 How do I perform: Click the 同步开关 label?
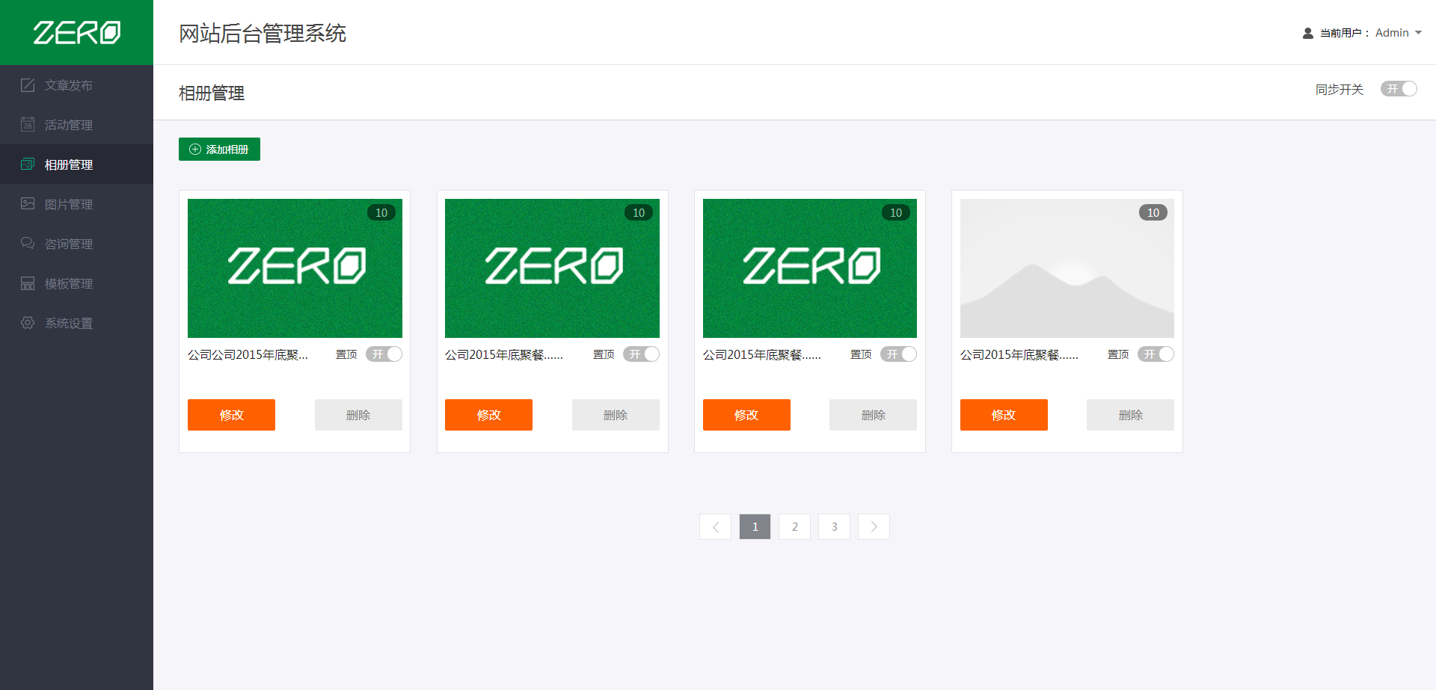point(1340,90)
